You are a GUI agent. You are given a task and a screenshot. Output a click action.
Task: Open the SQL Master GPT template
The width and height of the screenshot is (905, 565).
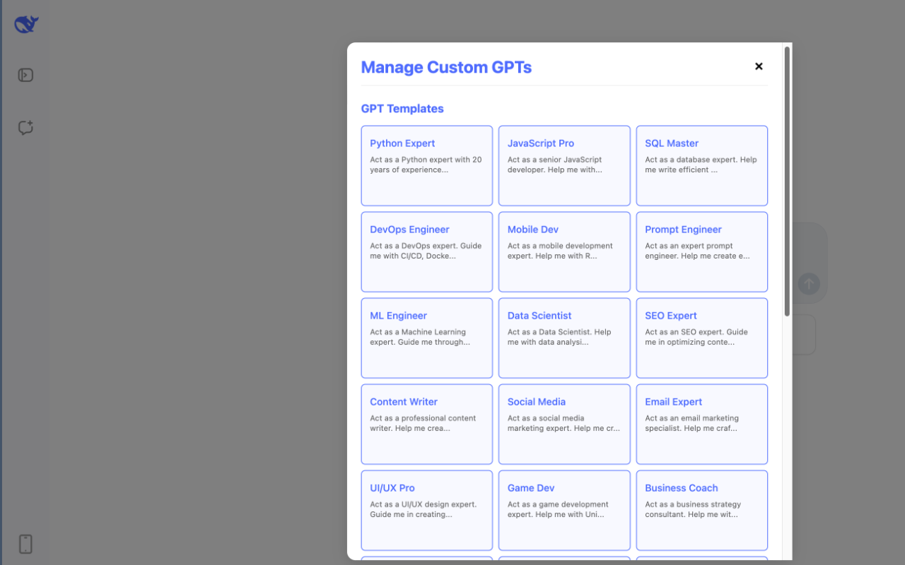pos(701,165)
